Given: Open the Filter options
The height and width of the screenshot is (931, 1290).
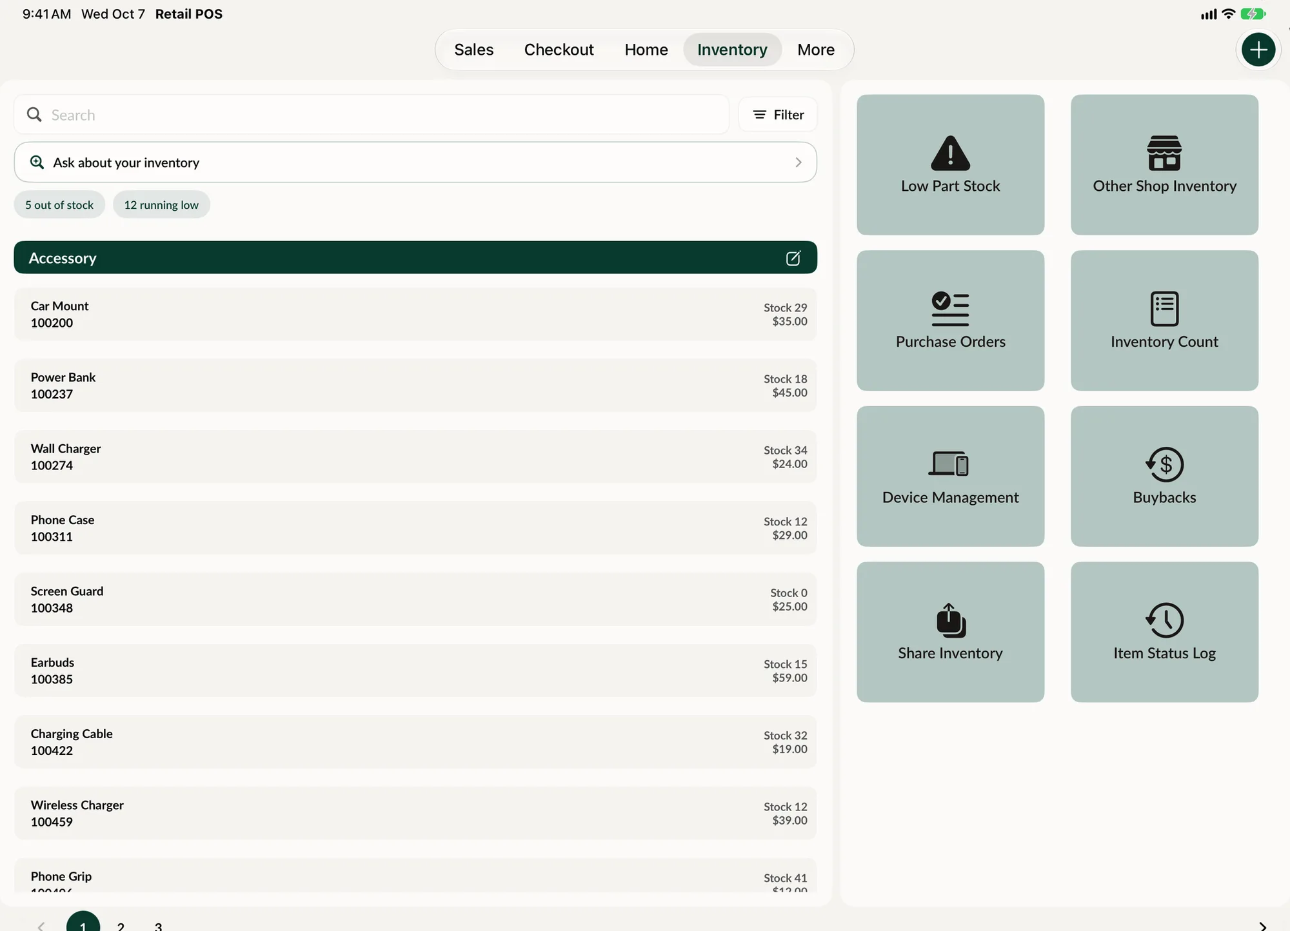Looking at the screenshot, I should 778,115.
